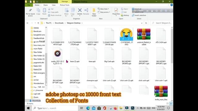
Task: Select audio_2021-02-26 audio file
Action: pos(58,55)
